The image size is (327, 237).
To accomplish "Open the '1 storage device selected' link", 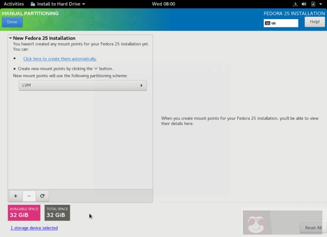I will click(34, 228).
